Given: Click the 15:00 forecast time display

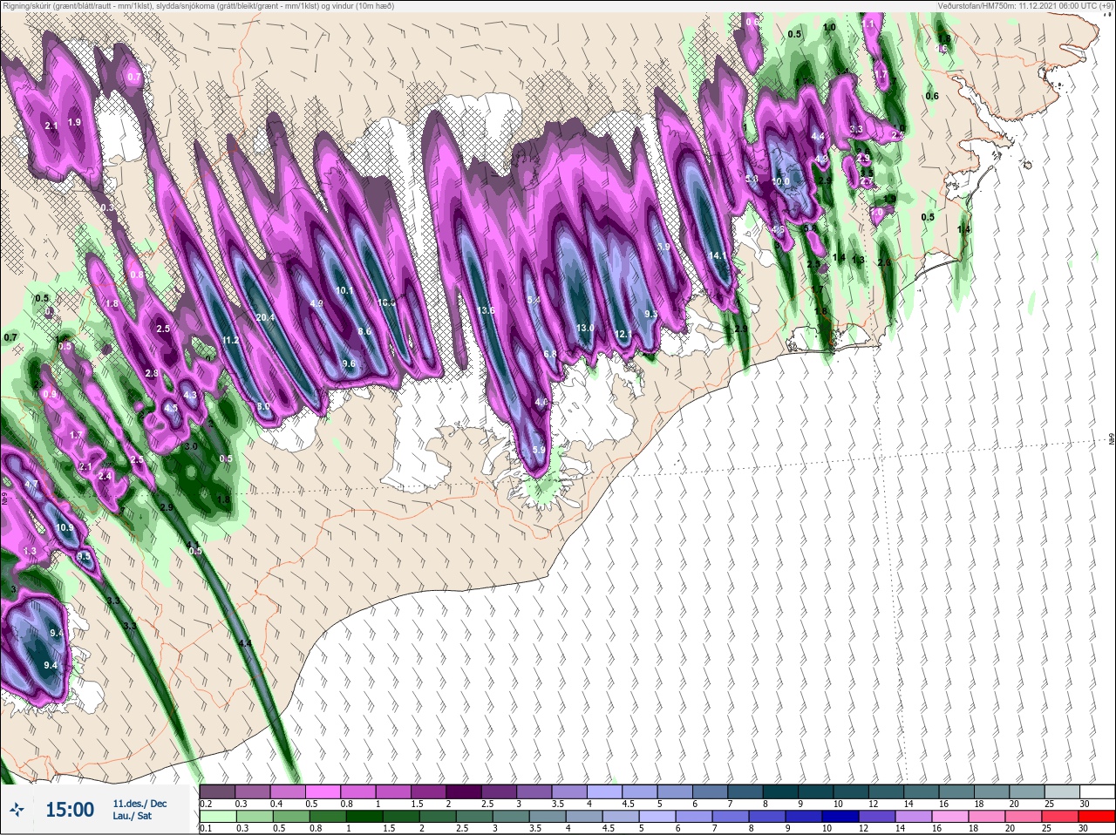Looking at the screenshot, I should [x=69, y=810].
